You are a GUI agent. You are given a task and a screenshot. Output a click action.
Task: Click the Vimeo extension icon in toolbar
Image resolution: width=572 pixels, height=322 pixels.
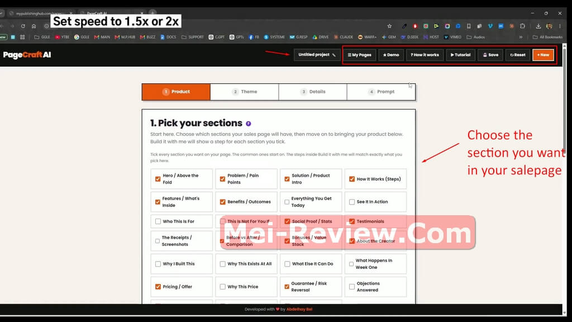(490, 26)
